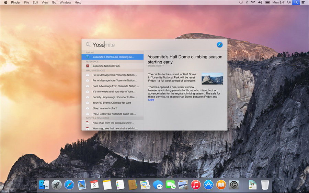The height and width of the screenshot is (193, 309).
Task: Open the View menu
Action: click(45, 2)
